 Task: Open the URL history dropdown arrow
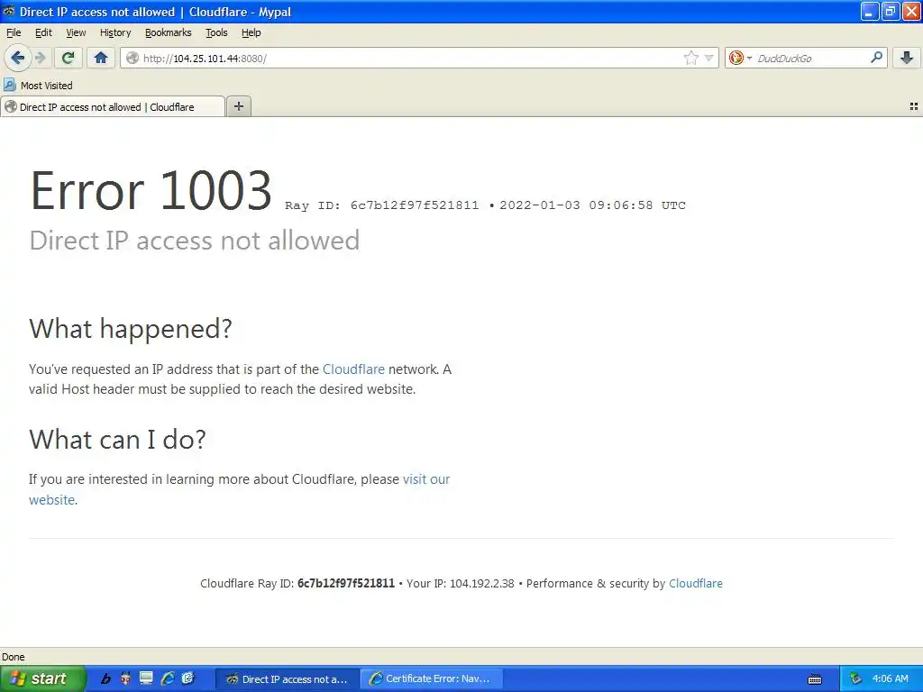(x=709, y=58)
